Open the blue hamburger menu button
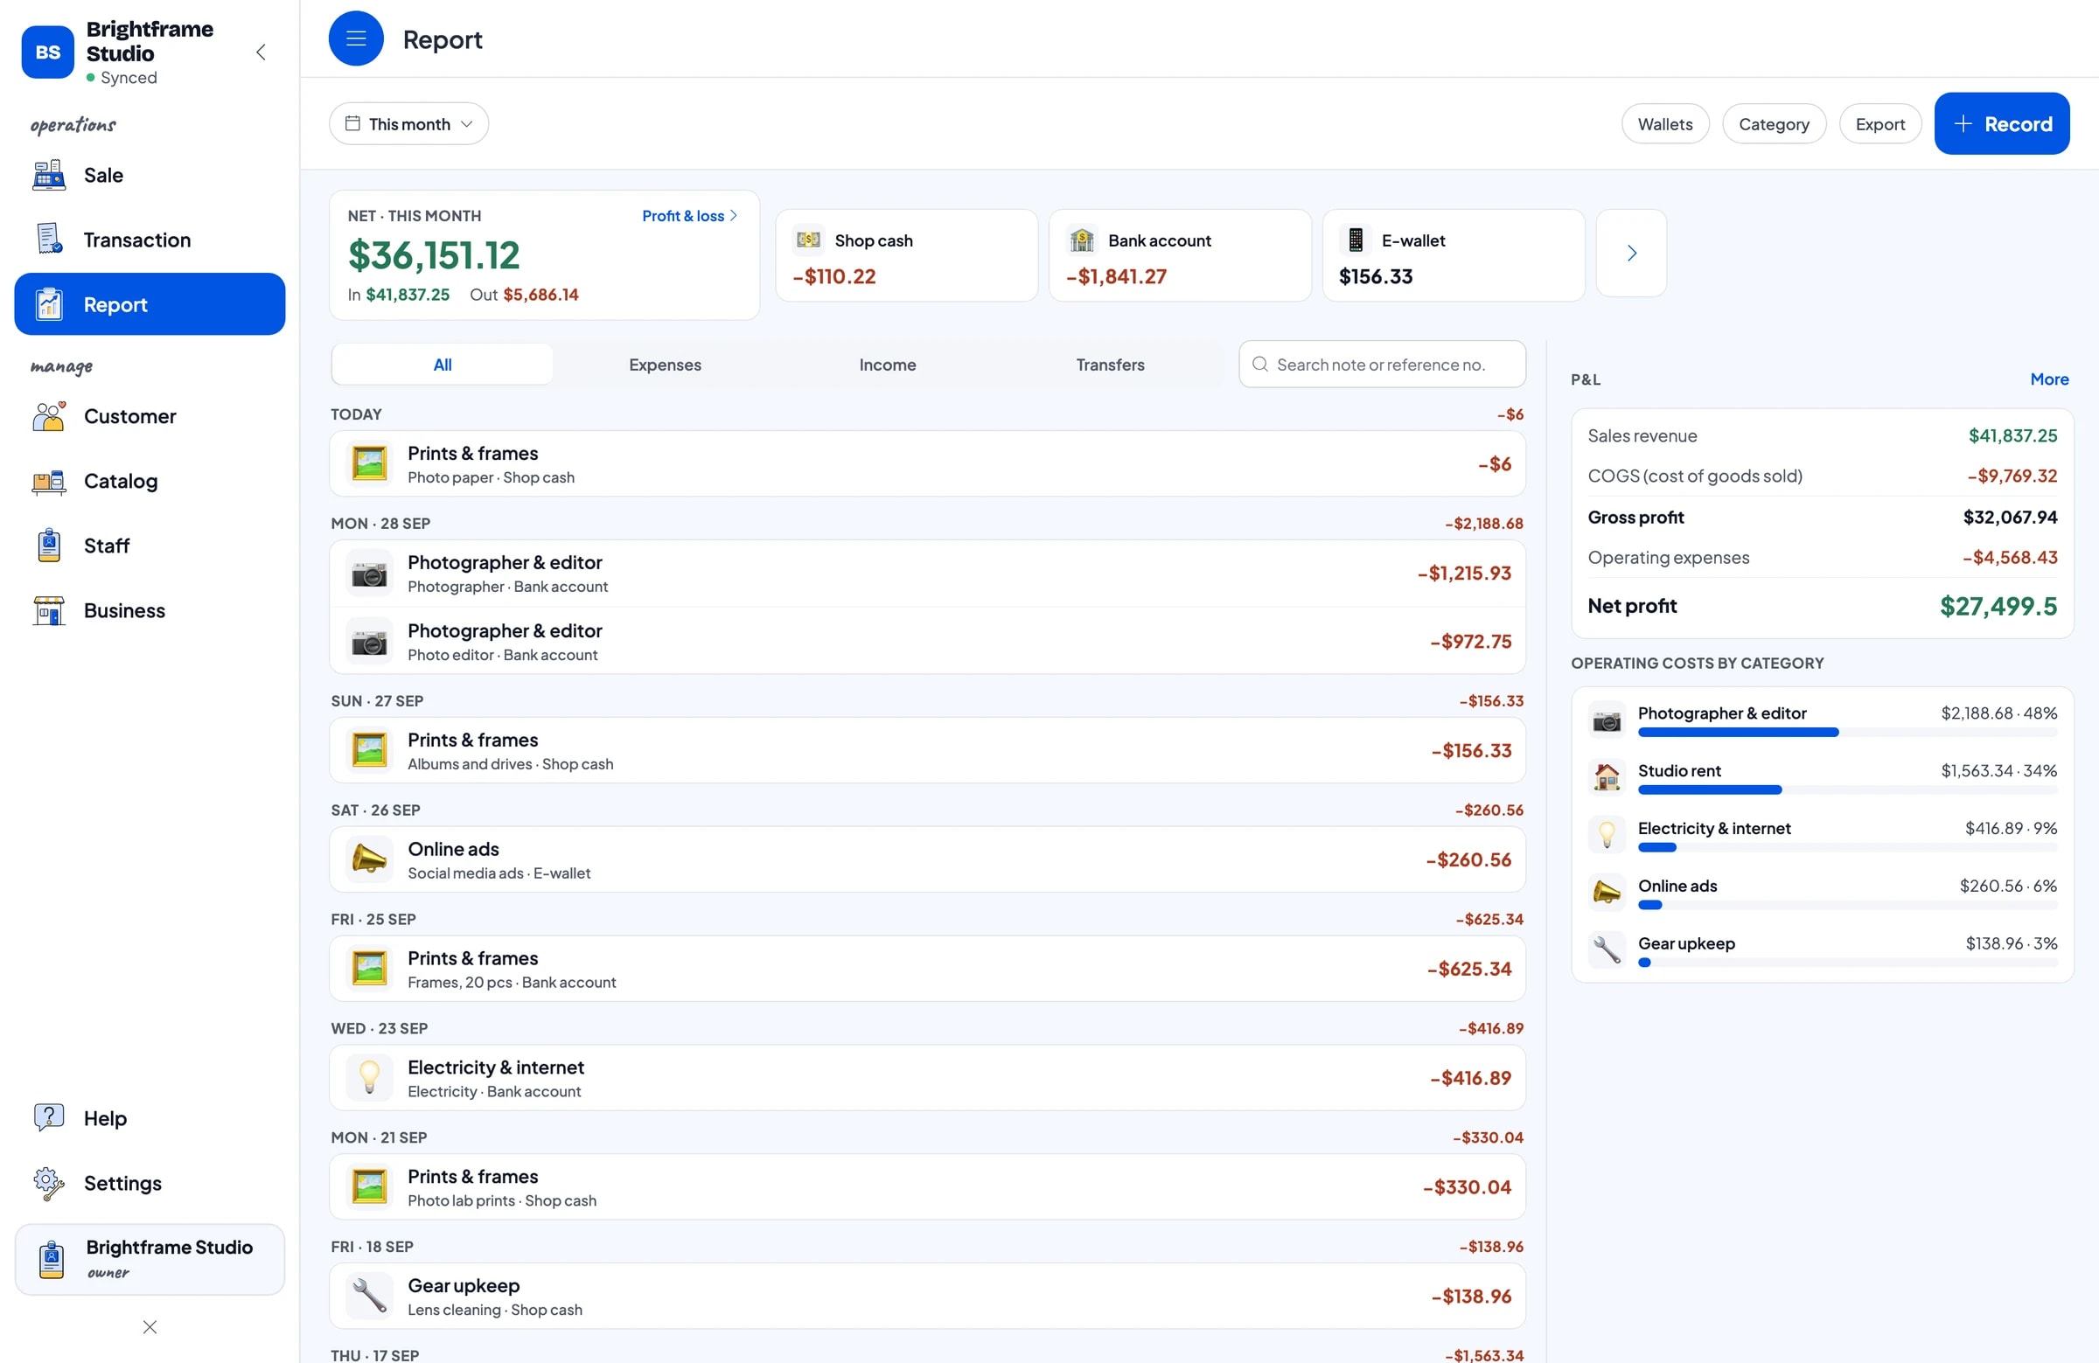The image size is (2099, 1363). (x=355, y=38)
